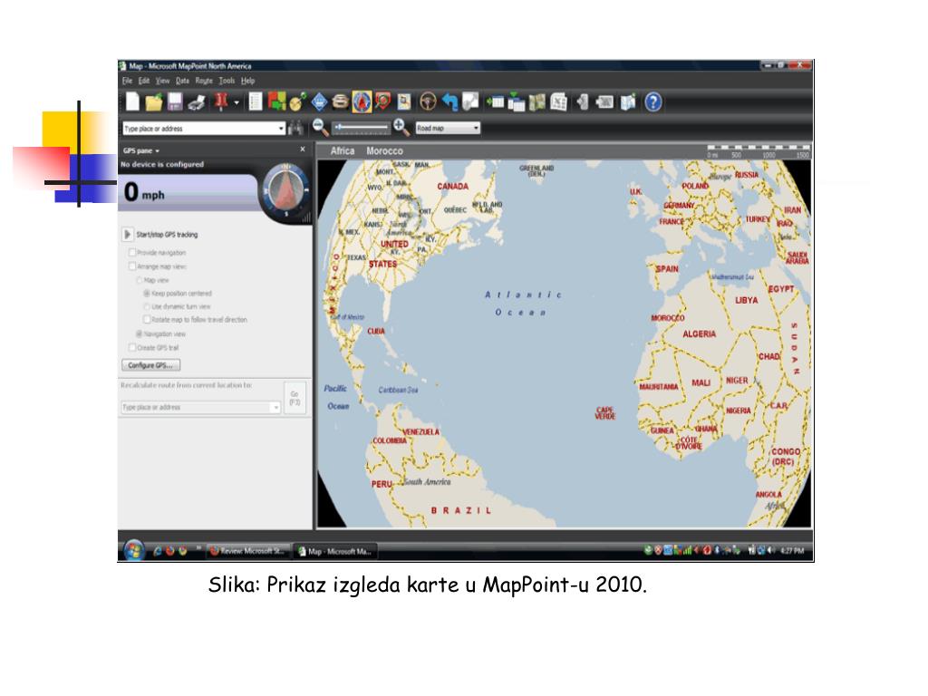Screen dimensions: 928x696
Task: Check the Create GPS trail option
Action: [x=131, y=347]
